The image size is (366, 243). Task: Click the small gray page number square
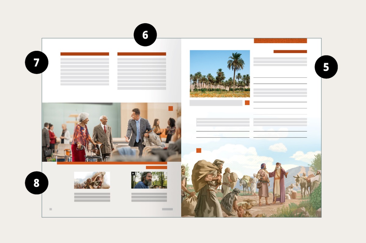point(51,209)
